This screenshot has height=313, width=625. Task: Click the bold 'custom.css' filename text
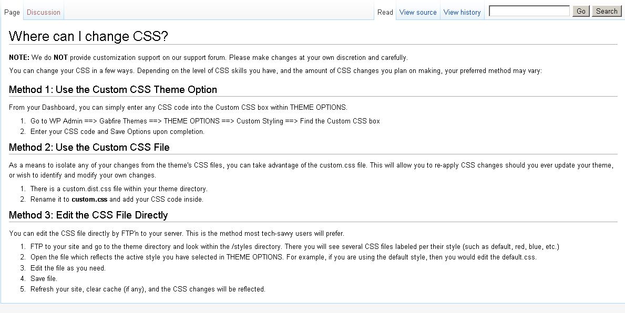(x=89, y=200)
